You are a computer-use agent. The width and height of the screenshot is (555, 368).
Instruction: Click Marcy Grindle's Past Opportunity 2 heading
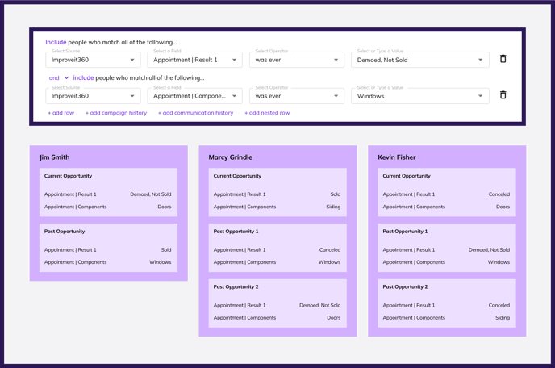236,286
